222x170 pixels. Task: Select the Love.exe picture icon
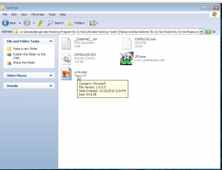66,74
